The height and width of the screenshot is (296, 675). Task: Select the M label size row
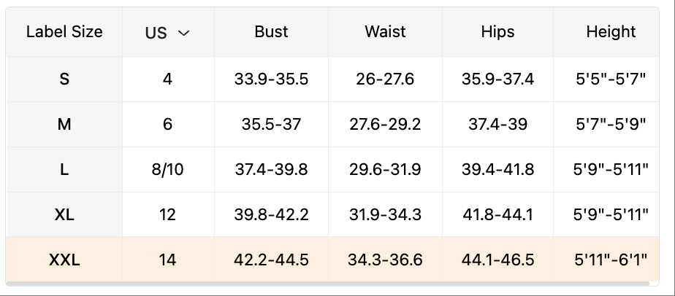pyautogui.click(x=64, y=124)
